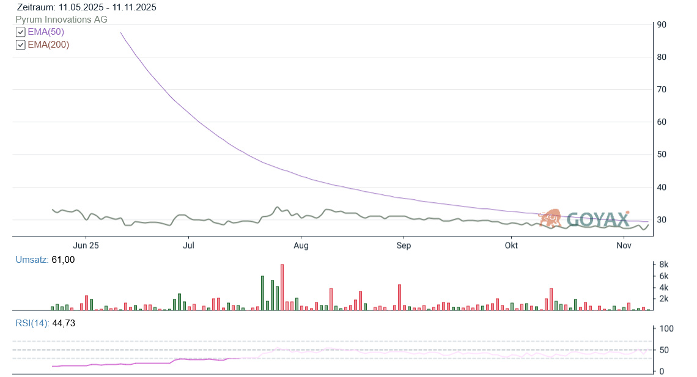Click the GOYAX watermark text
The image size is (697, 377).
(x=597, y=220)
